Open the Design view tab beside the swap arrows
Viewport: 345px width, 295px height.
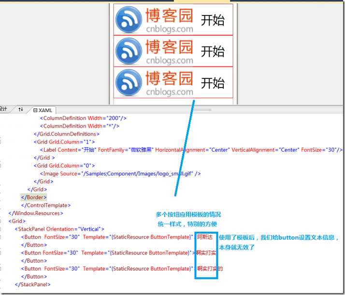tap(3, 109)
